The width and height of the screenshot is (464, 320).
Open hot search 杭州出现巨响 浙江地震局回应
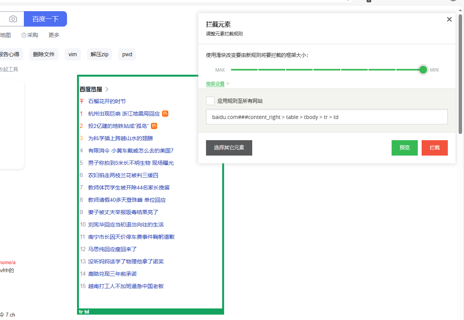point(124,114)
